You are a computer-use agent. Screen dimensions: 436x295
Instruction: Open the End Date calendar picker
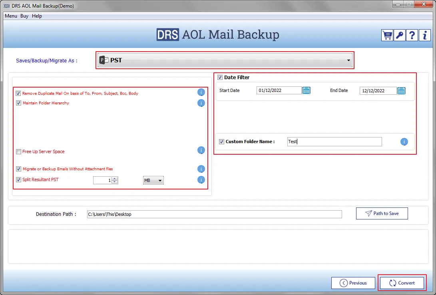click(402, 91)
